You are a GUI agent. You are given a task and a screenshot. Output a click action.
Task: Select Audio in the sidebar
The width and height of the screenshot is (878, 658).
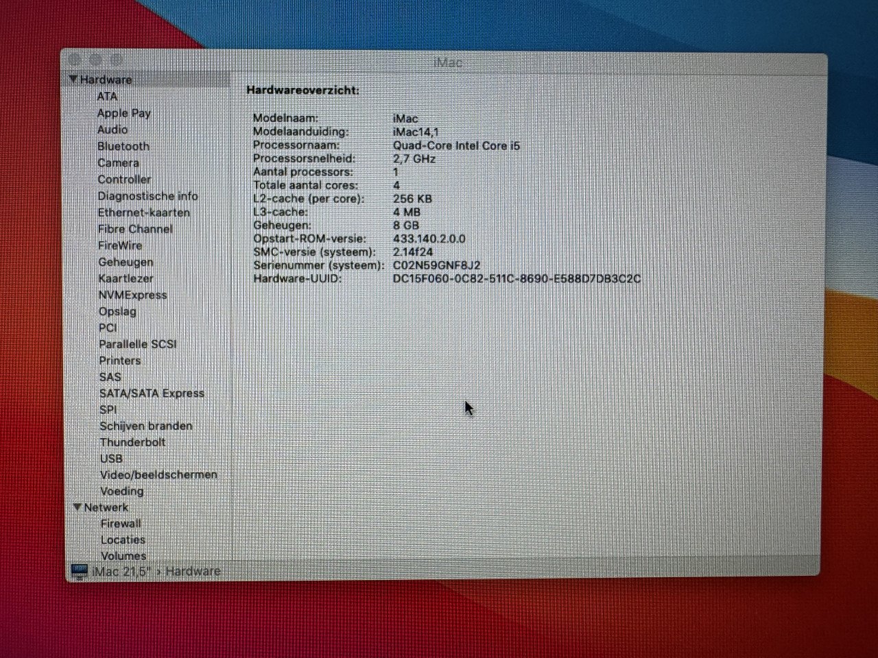point(112,130)
